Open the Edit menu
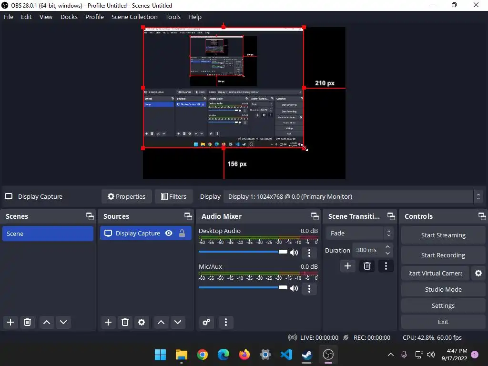 27,17
